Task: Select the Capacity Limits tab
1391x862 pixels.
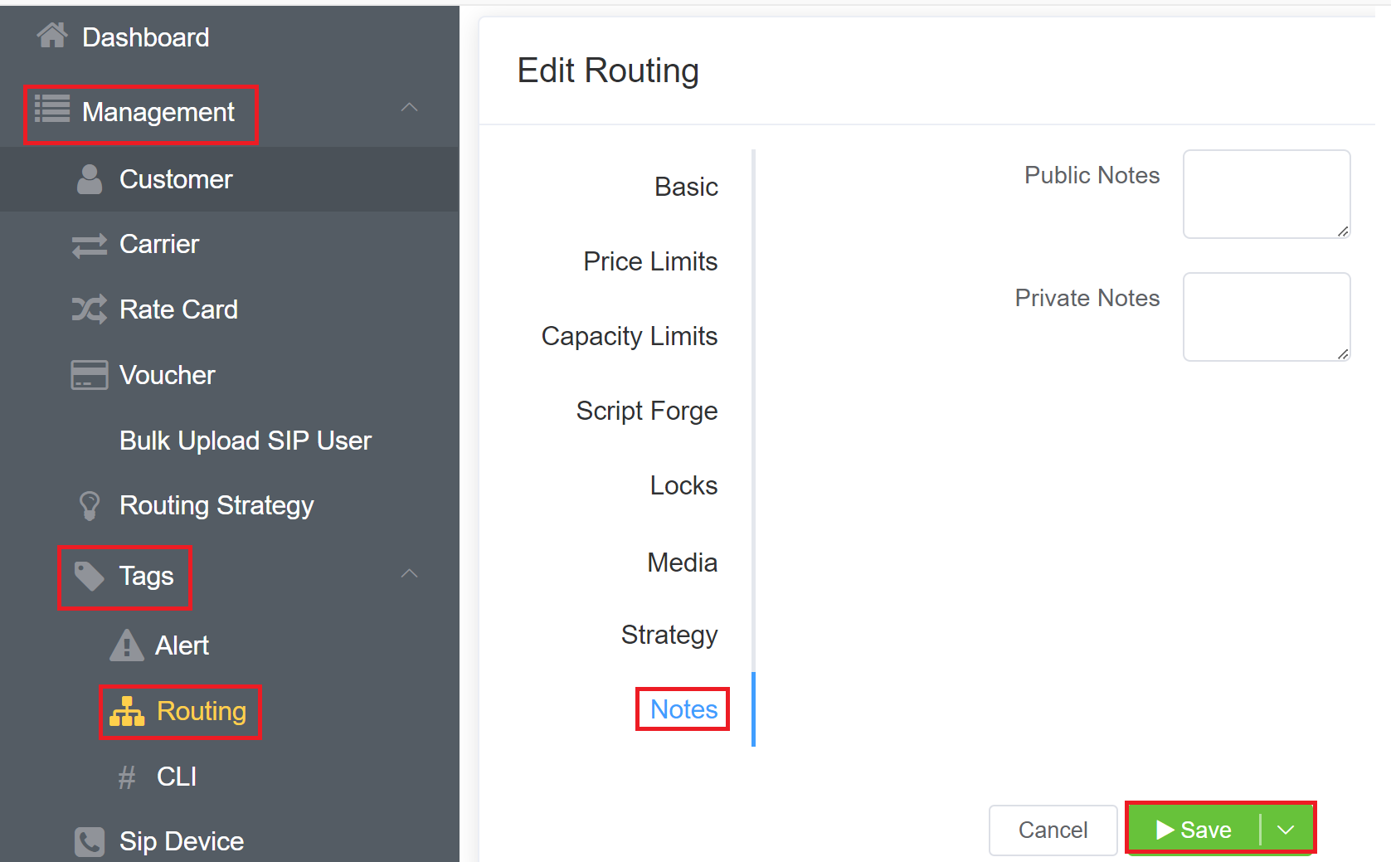Action: point(630,336)
